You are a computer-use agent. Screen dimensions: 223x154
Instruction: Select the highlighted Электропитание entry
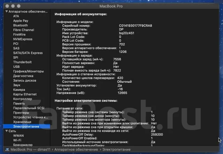coord(27,127)
